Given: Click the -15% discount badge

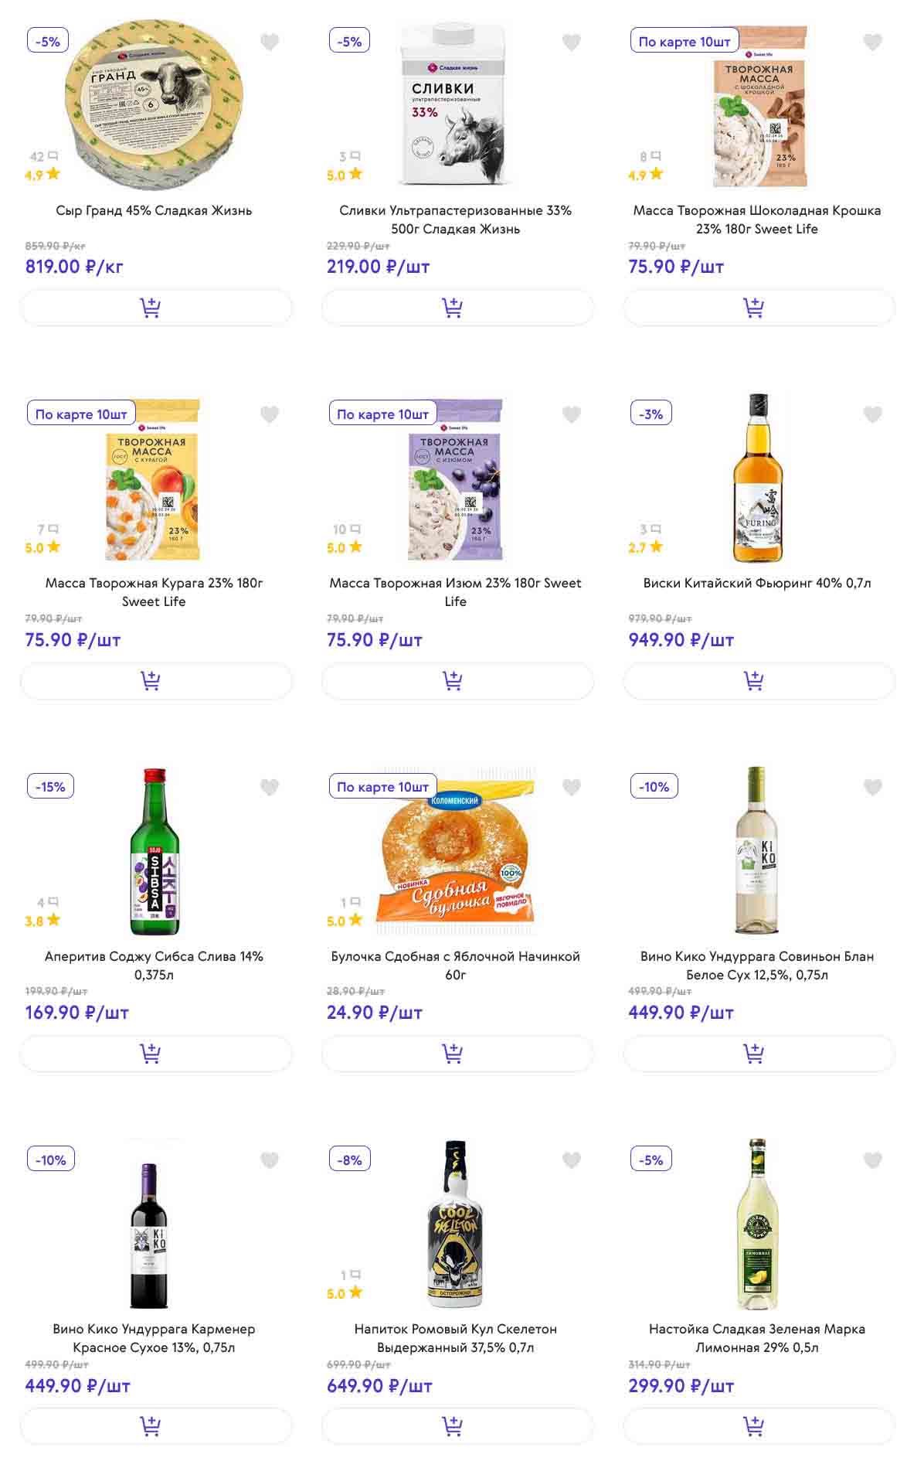Looking at the screenshot, I should pyautogui.click(x=50, y=787).
